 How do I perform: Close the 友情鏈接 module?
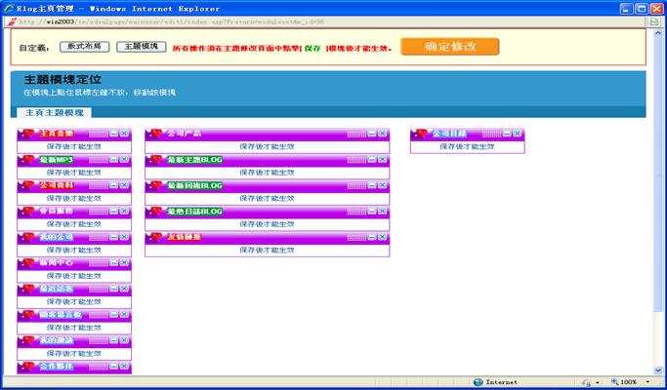point(383,237)
